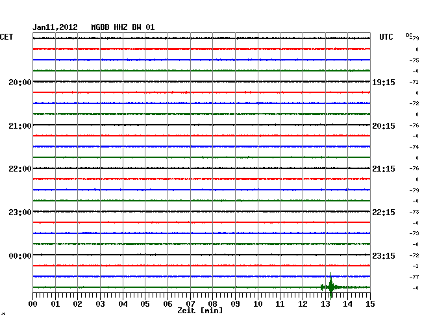Click the station title 'MGBB HHZ BW 01'
422x321 pixels.
click(x=123, y=27)
